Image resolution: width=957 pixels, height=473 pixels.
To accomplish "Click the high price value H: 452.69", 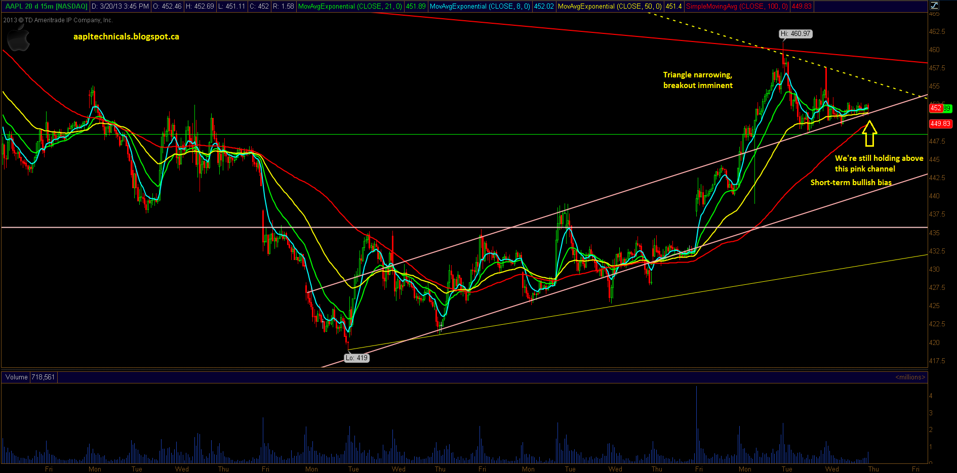I will point(200,7).
